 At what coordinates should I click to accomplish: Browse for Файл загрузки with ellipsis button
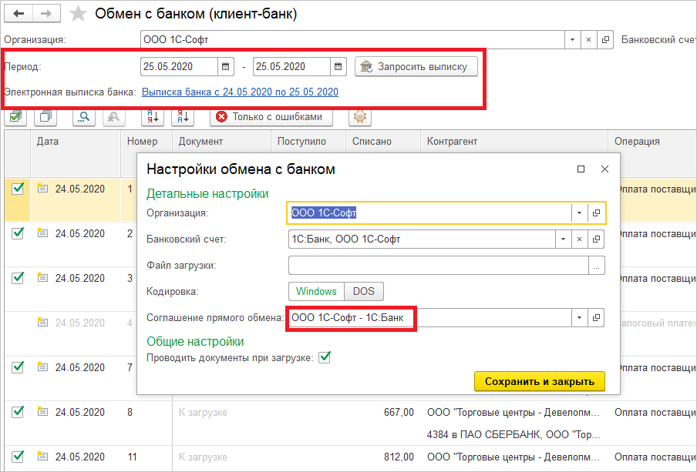point(596,266)
